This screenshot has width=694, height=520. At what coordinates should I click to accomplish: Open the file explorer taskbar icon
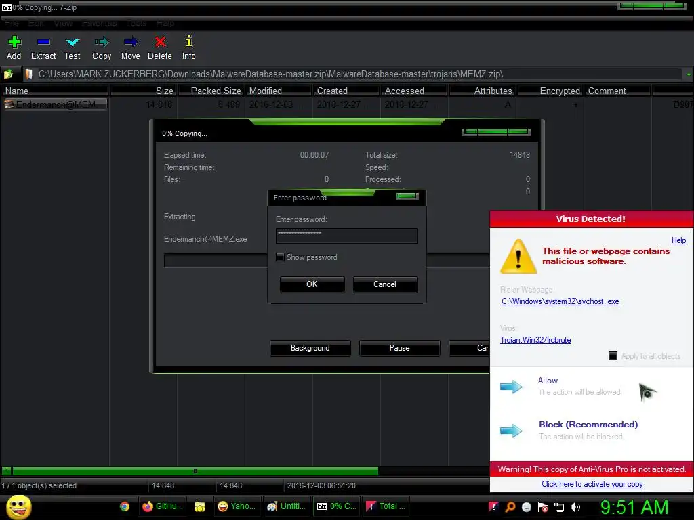(200, 506)
